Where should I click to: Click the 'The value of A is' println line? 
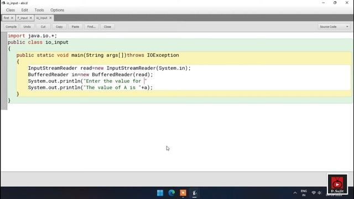pyautogui.click(x=90, y=87)
